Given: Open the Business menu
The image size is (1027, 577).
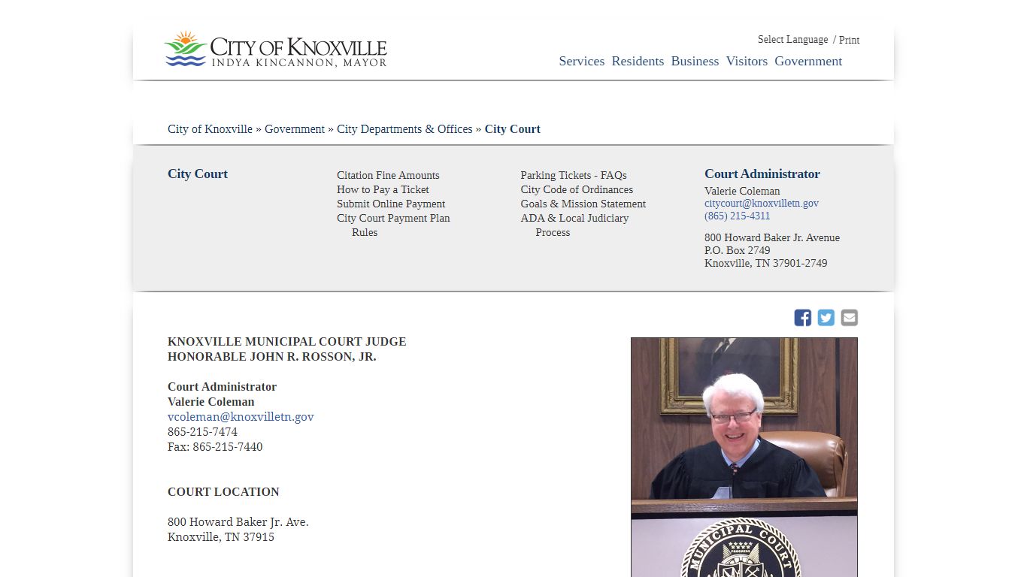Looking at the screenshot, I should 695,61.
